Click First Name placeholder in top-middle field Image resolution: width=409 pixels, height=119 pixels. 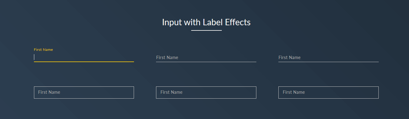click(167, 58)
